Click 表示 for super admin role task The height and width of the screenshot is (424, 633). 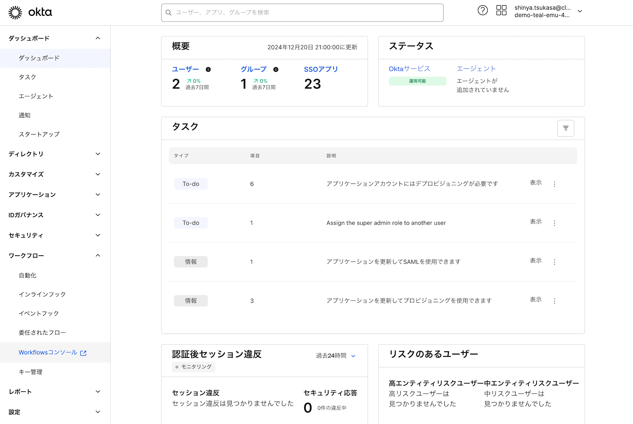click(x=536, y=222)
